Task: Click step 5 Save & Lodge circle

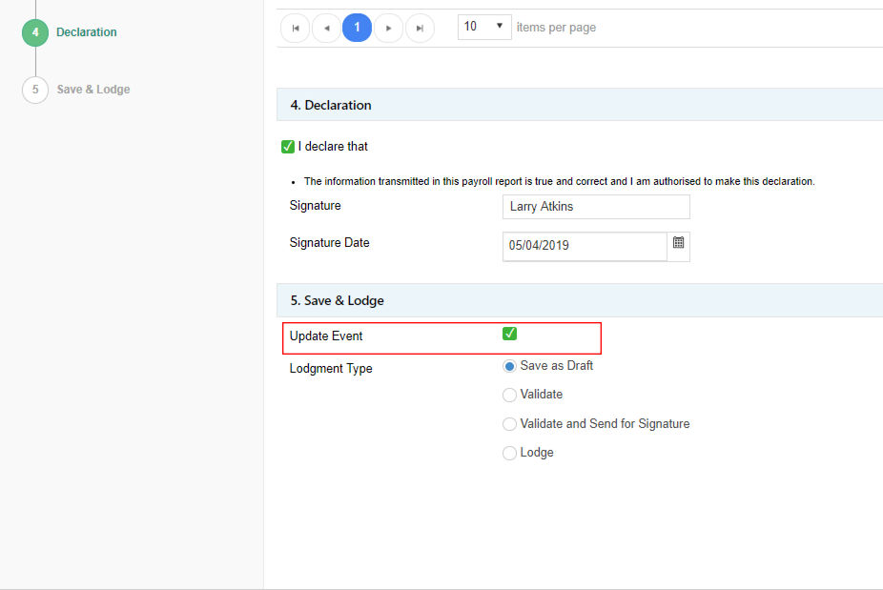Action: [x=35, y=90]
